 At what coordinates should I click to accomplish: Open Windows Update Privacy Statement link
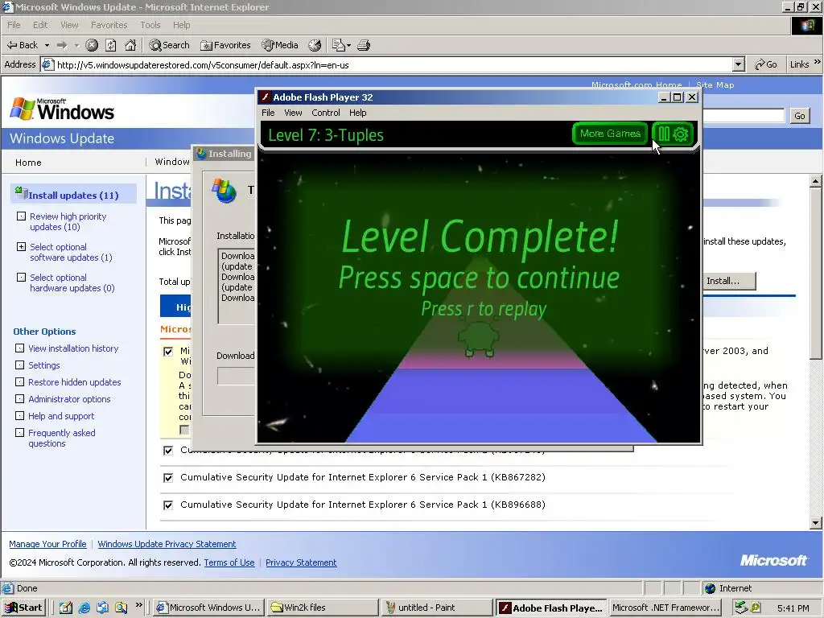click(167, 544)
